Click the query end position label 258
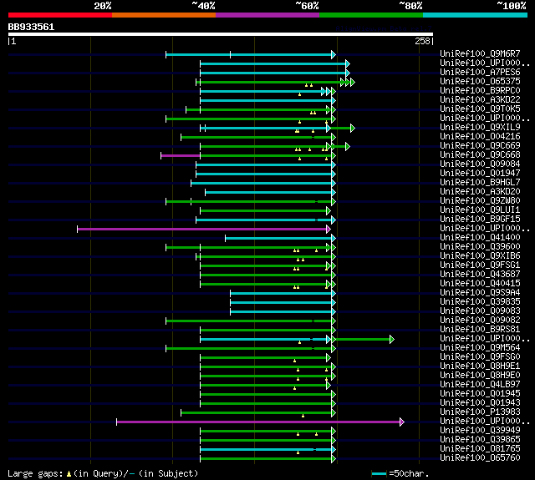535x480 pixels. [422, 41]
